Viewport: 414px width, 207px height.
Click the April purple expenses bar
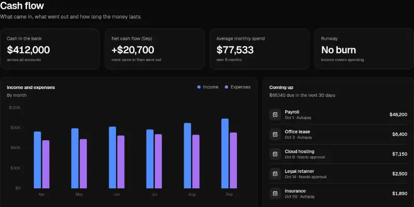[x=46, y=164]
